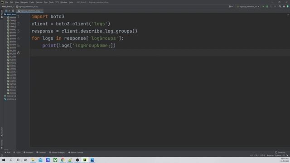
Task: Open the View menu
Action: 17,2
